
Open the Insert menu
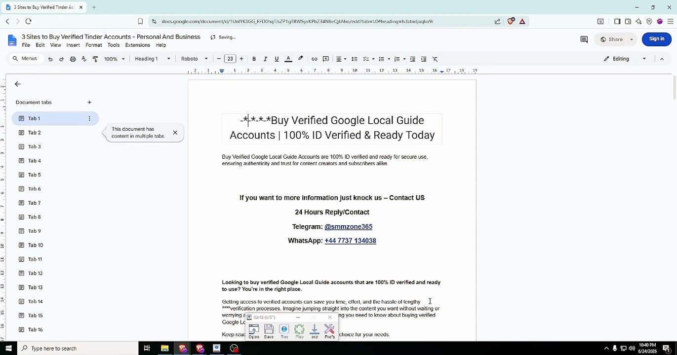pos(73,45)
